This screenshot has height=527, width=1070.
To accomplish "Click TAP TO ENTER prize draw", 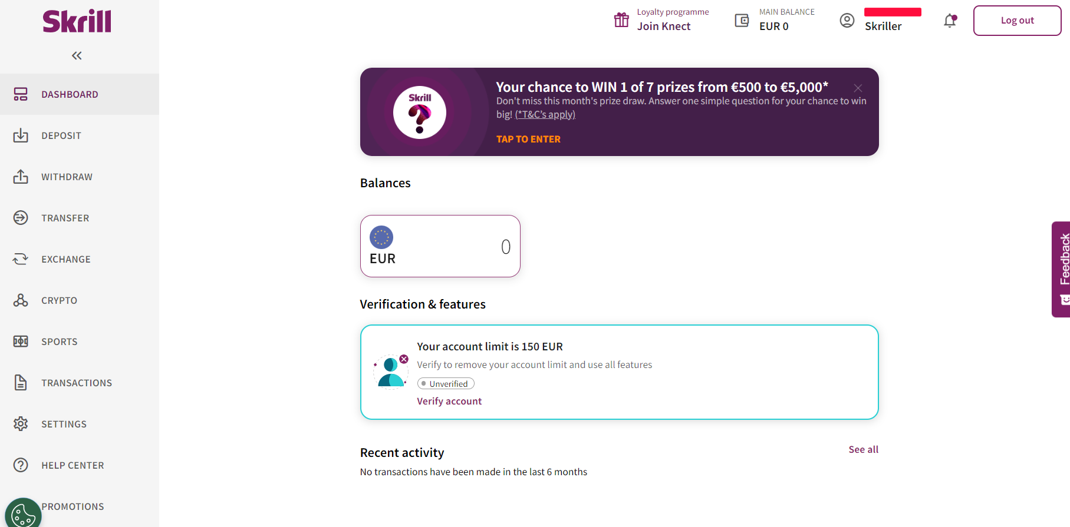I will tap(528, 139).
